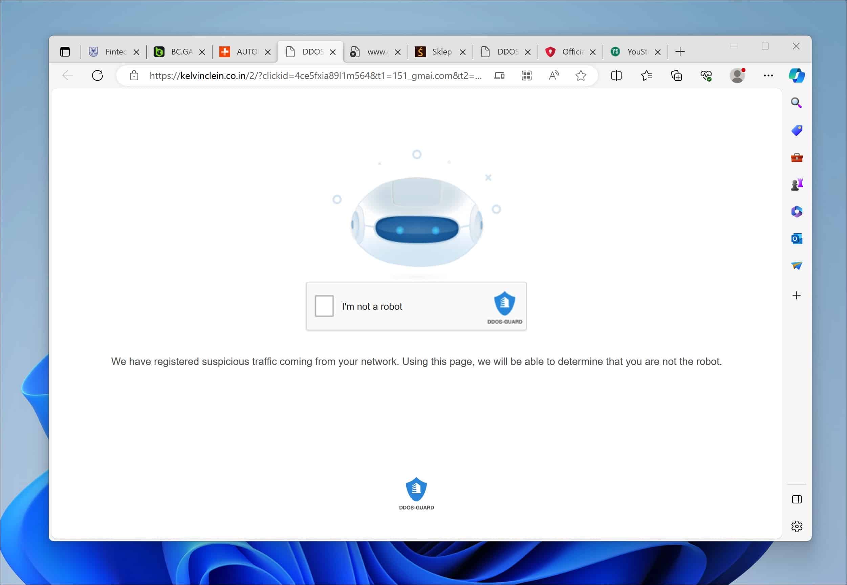Click the kelvinclein.co.in address bar
The height and width of the screenshot is (585, 847).
coord(315,75)
